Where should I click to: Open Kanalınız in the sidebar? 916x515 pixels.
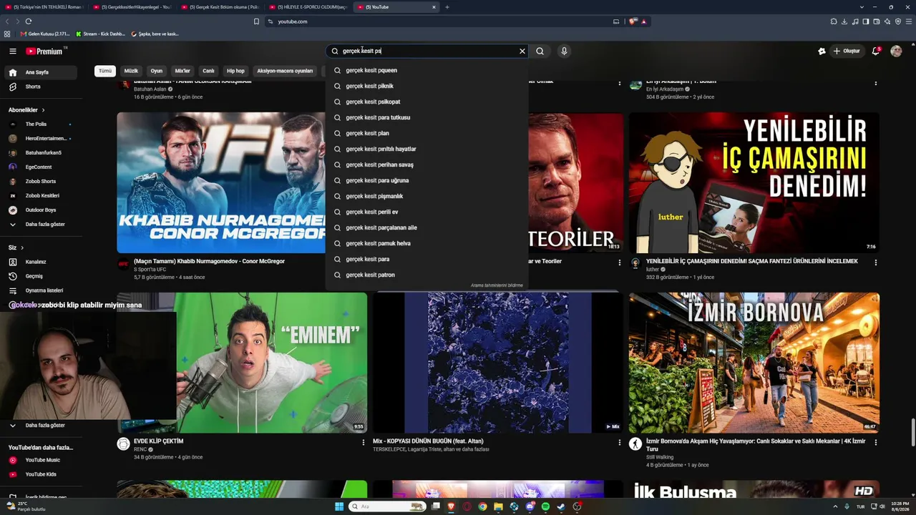coord(41,262)
